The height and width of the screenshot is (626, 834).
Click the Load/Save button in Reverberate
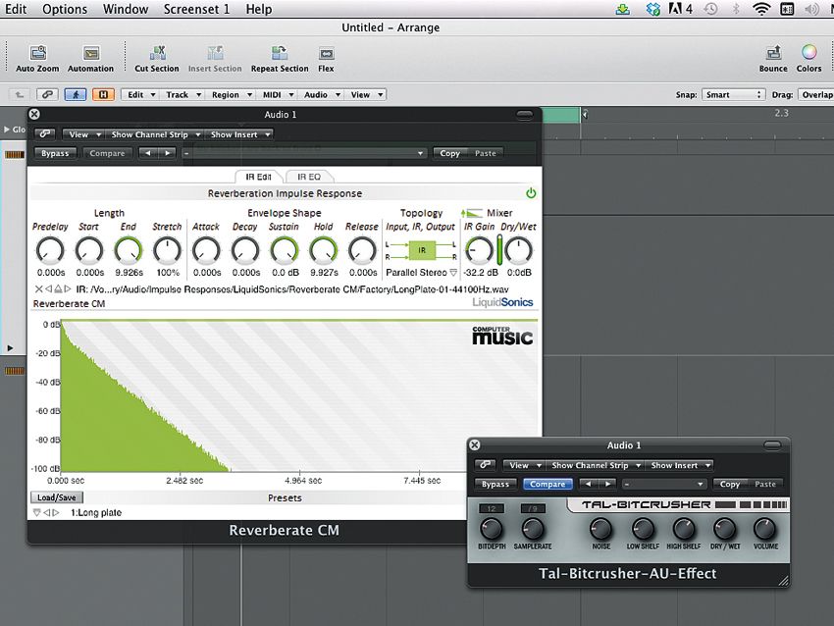point(57,496)
